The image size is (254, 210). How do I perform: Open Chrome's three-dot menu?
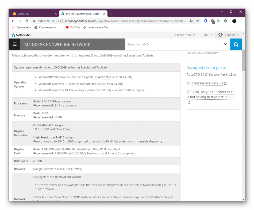pos(241,21)
